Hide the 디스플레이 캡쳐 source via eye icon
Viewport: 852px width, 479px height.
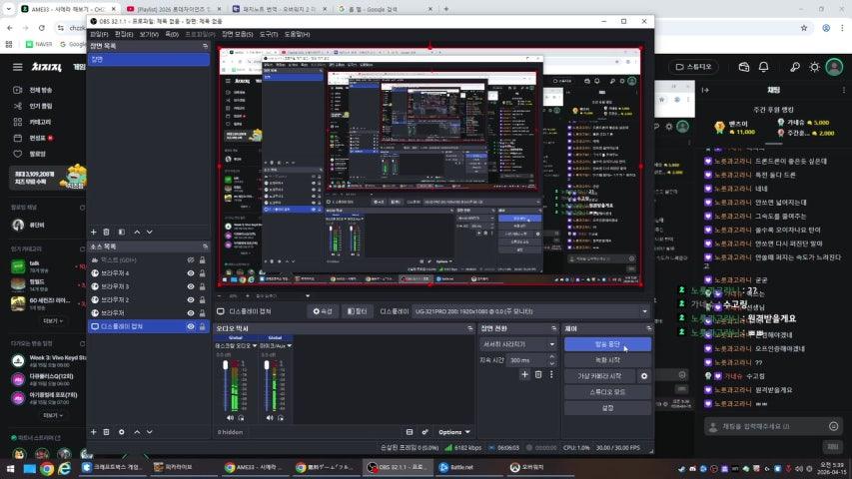pyautogui.click(x=190, y=326)
